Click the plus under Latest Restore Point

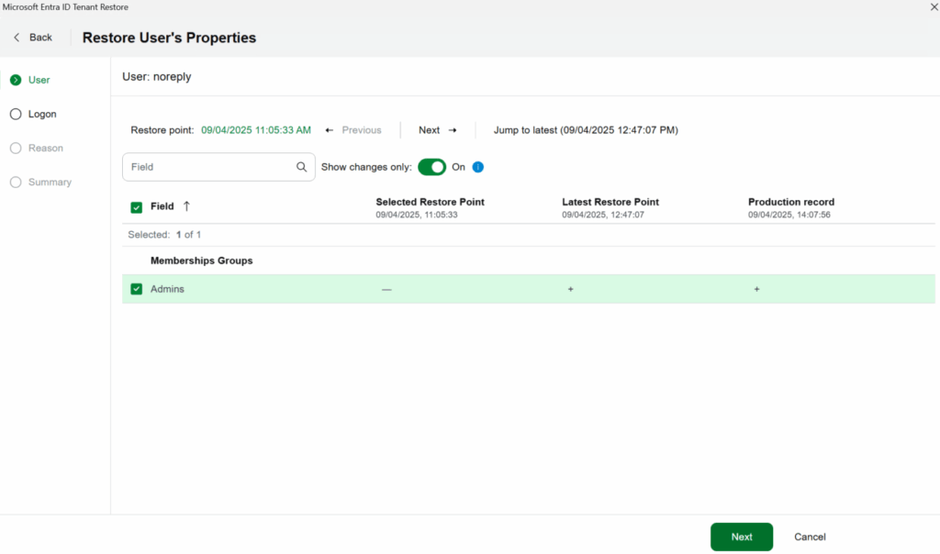coord(571,289)
